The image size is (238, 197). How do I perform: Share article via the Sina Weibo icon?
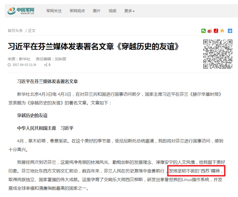tap(210, 31)
